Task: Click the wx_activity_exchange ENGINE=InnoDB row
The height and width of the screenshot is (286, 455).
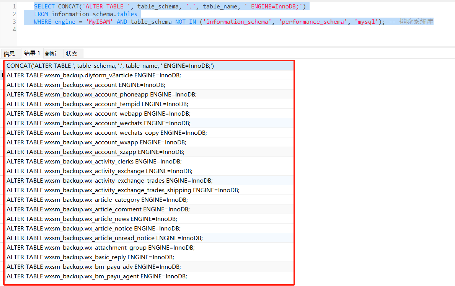Action: [150, 171]
